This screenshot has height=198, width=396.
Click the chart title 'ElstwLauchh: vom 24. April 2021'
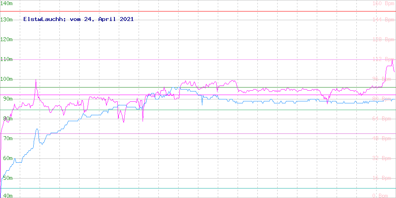coord(78,19)
